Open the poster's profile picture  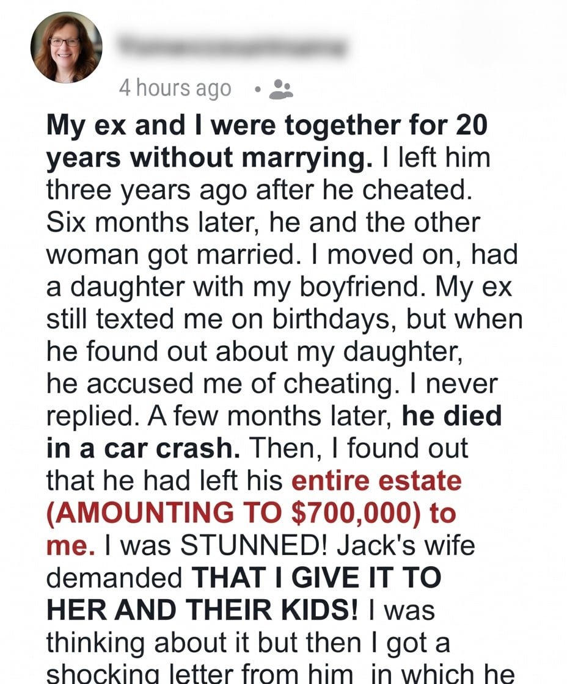pos(67,48)
